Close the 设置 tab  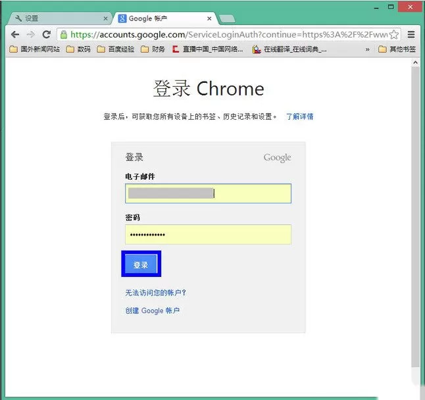click(105, 18)
